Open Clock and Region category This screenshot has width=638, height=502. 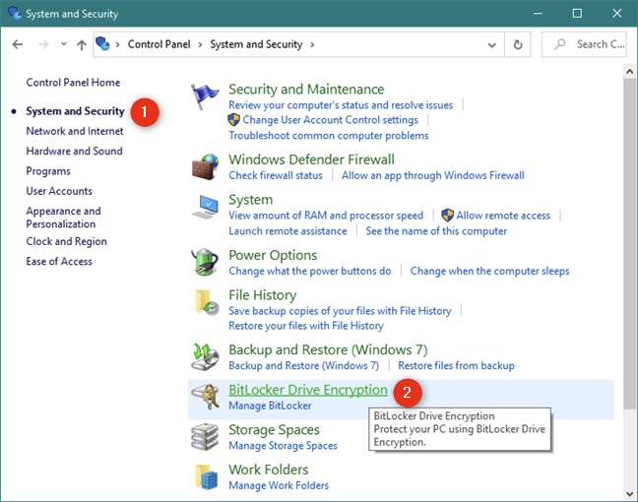point(67,241)
